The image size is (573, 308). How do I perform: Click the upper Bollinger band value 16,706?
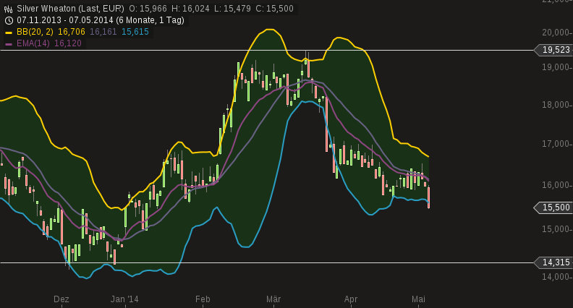coord(72,32)
